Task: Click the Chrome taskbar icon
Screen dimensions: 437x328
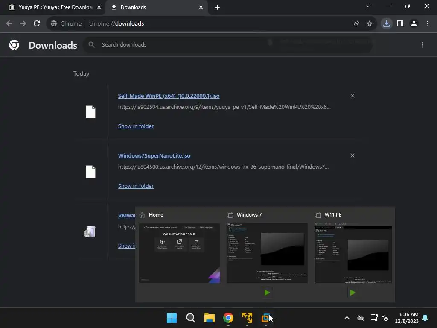Action: (228, 318)
